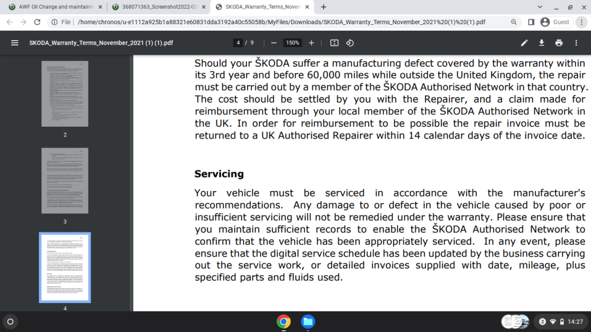This screenshot has height=332, width=591.
Task: Click the page number input field
Action: tap(238, 43)
